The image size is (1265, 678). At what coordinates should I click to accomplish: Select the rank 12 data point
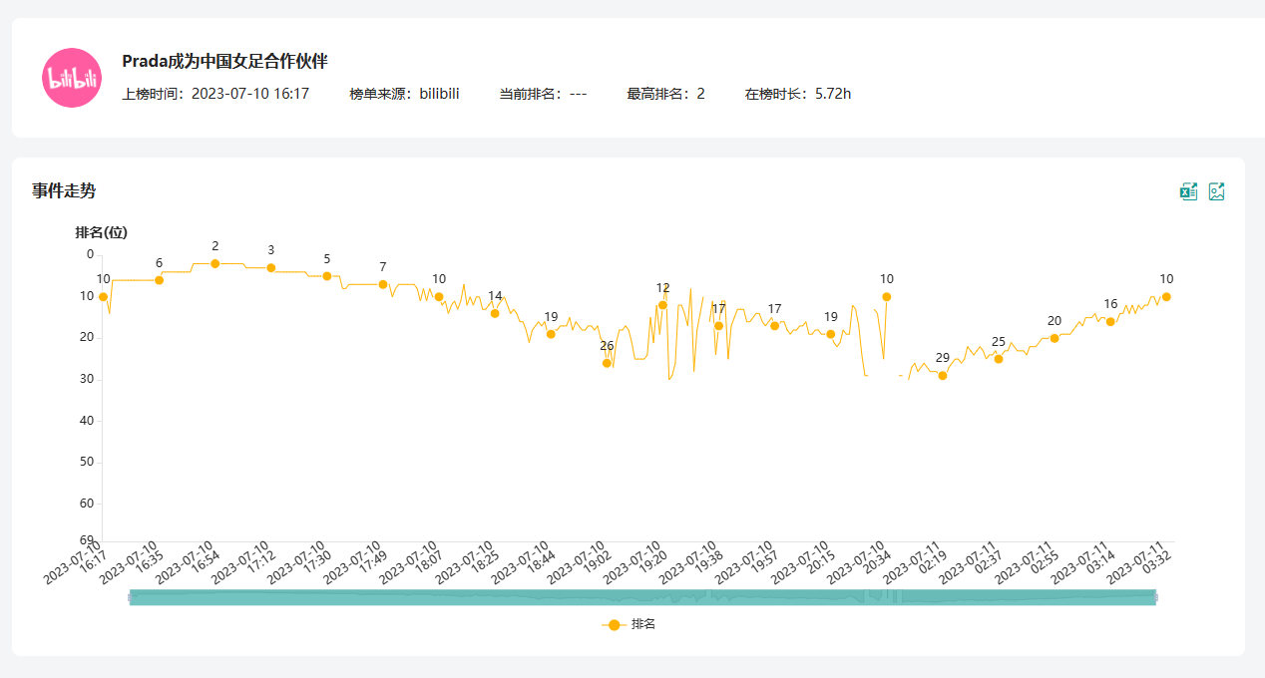pyautogui.click(x=662, y=305)
